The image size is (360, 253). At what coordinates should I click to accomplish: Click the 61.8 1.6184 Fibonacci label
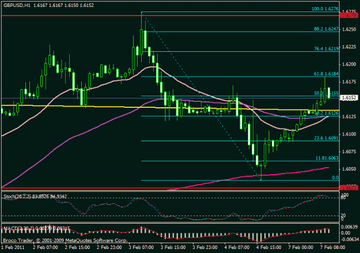tap(326, 74)
